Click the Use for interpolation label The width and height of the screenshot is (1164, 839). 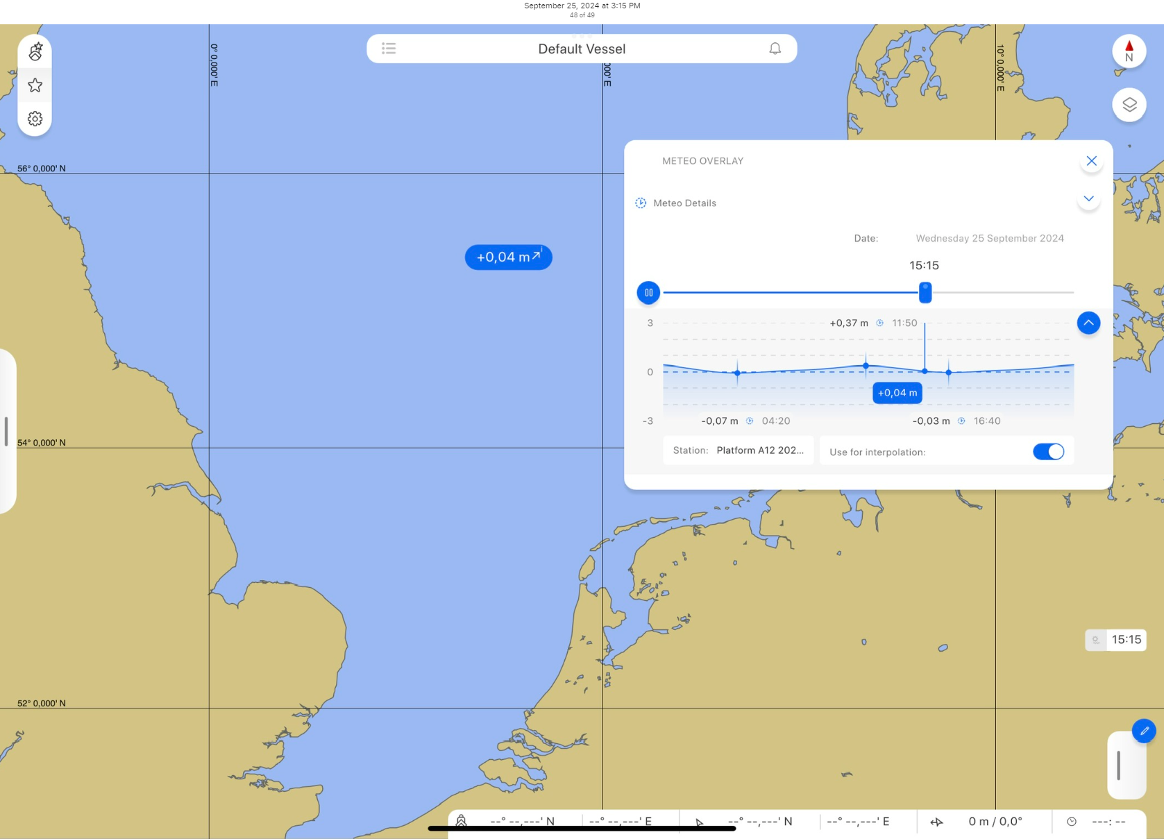click(878, 452)
